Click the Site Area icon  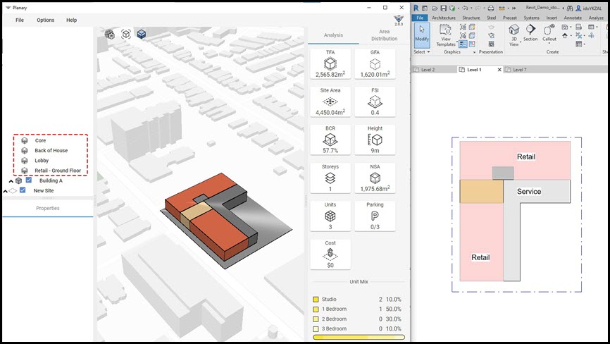pyautogui.click(x=330, y=102)
